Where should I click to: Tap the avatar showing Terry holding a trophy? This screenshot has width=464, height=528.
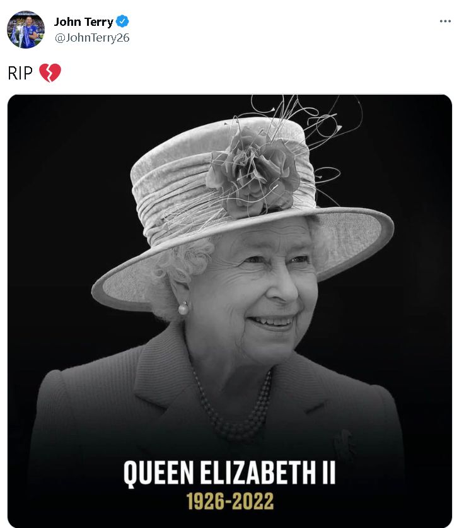click(x=25, y=26)
